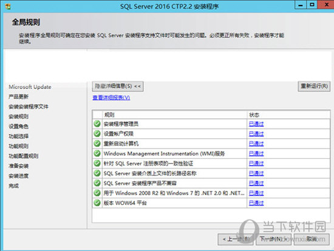The width and height of the screenshot is (334, 251).
Task: Click the 安装程序管理员 rule name
Action: [x=121, y=124]
